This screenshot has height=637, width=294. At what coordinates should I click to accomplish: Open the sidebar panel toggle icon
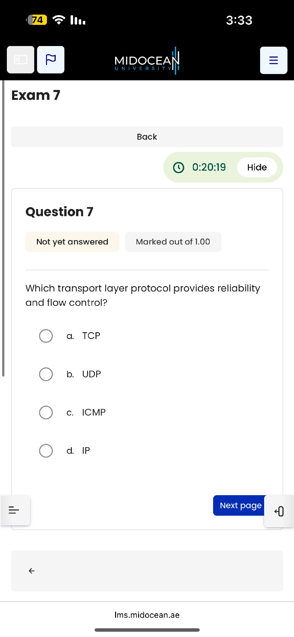[x=20, y=59]
